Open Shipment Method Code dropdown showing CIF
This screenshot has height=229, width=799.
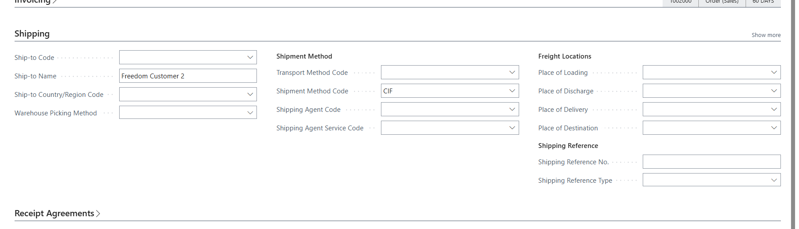(512, 91)
